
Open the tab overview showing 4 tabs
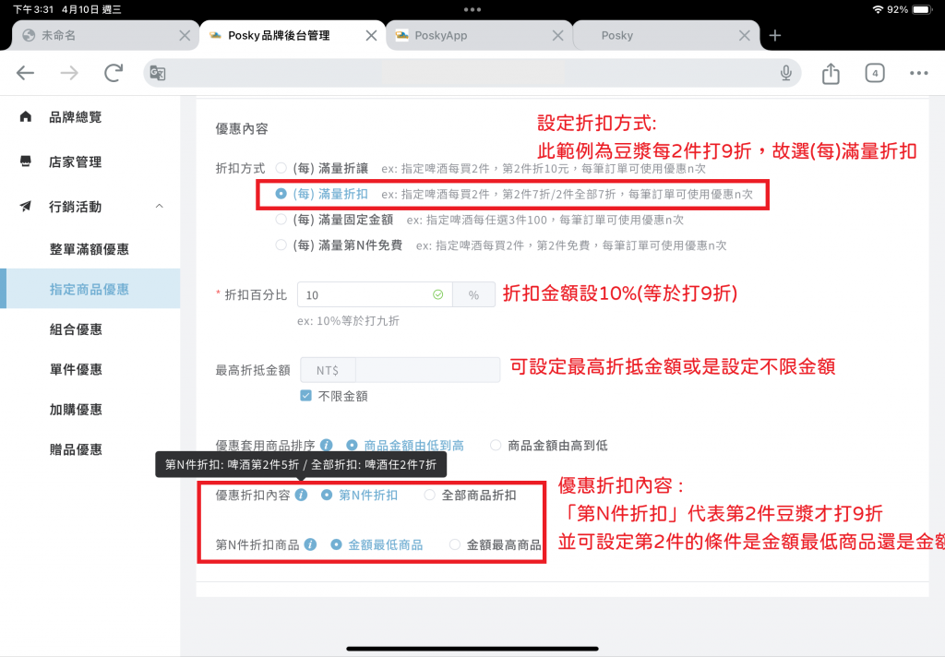coord(875,73)
